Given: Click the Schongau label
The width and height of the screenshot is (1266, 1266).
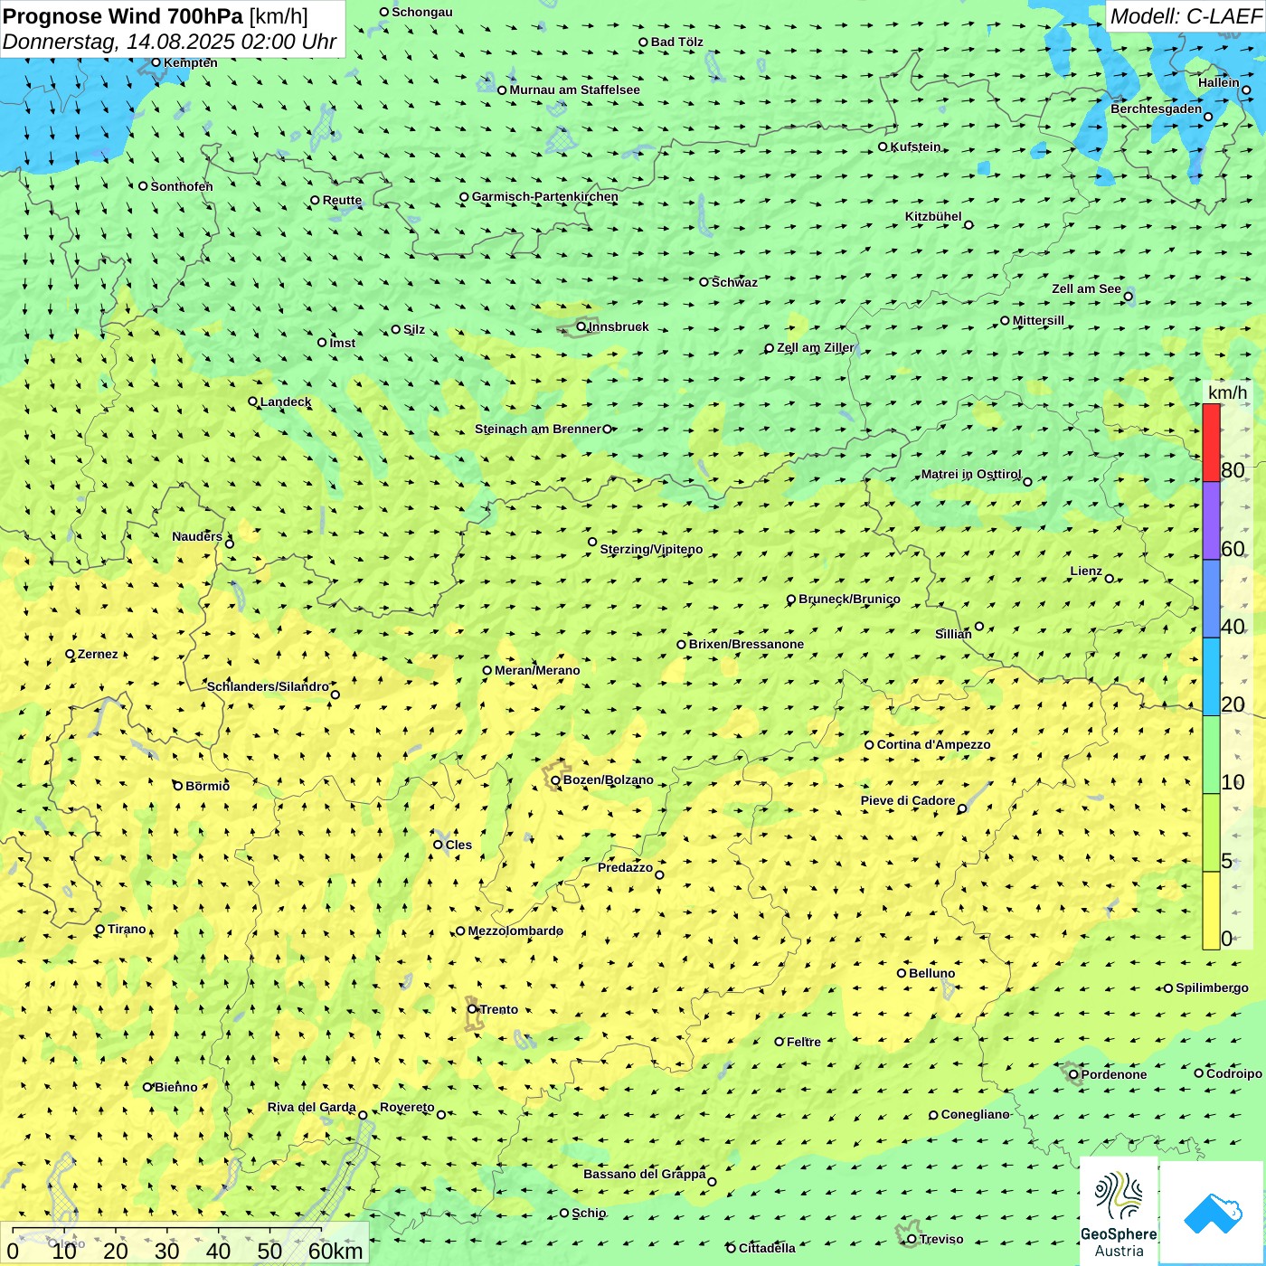Looking at the screenshot, I should tap(421, 12).
